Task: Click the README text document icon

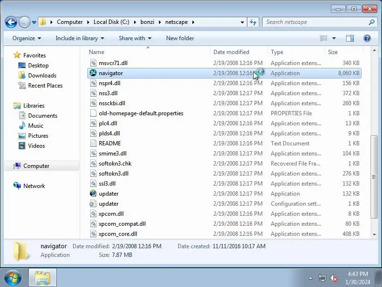Action: point(93,143)
